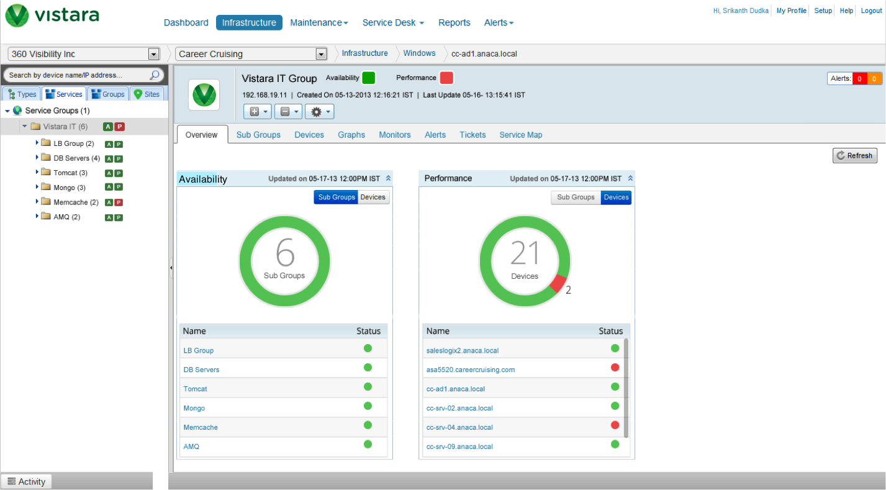The height and width of the screenshot is (490, 886).
Task: Click the green P badge of Tomcat
Action: pos(119,173)
